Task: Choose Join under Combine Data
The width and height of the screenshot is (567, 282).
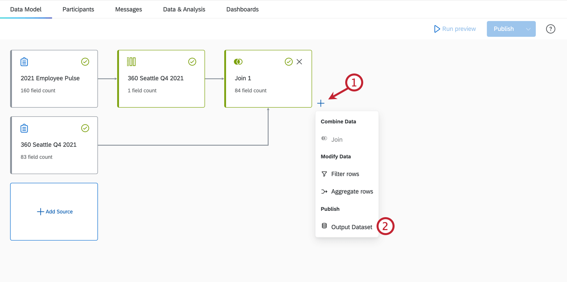Action: [347, 140]
